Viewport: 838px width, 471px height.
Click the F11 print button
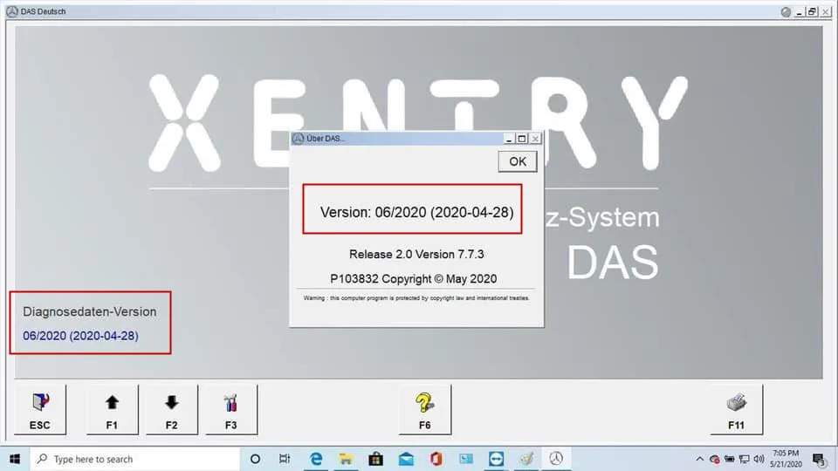click(737, 410)
